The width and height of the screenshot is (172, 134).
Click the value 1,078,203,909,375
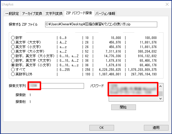click(142, 70)
